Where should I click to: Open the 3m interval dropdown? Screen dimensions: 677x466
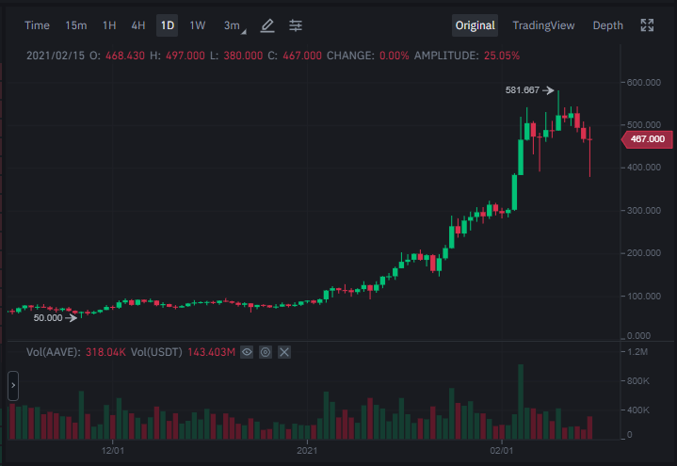(234, 25)
